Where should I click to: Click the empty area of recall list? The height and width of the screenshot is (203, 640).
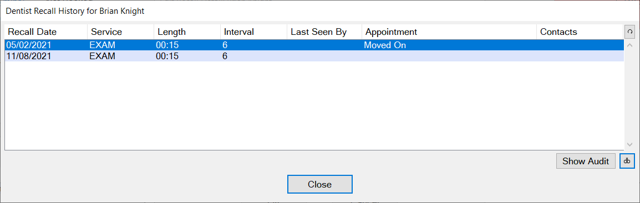pos(314,106)
